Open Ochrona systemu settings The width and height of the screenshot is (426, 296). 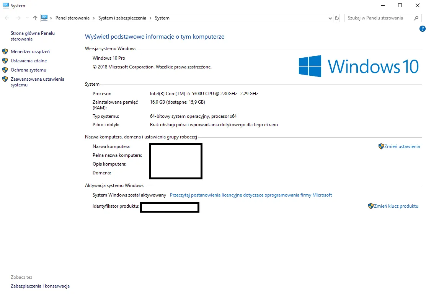click(27, 70)
